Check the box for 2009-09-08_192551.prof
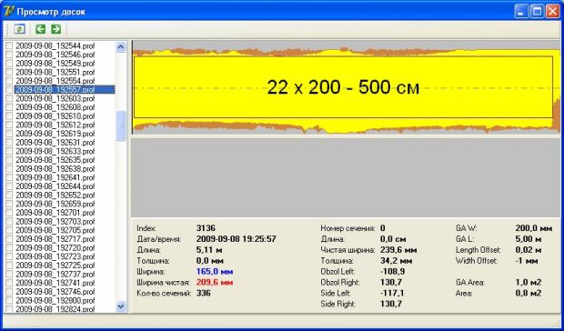Viewport: 564px width, 331px height. [9, 72]
